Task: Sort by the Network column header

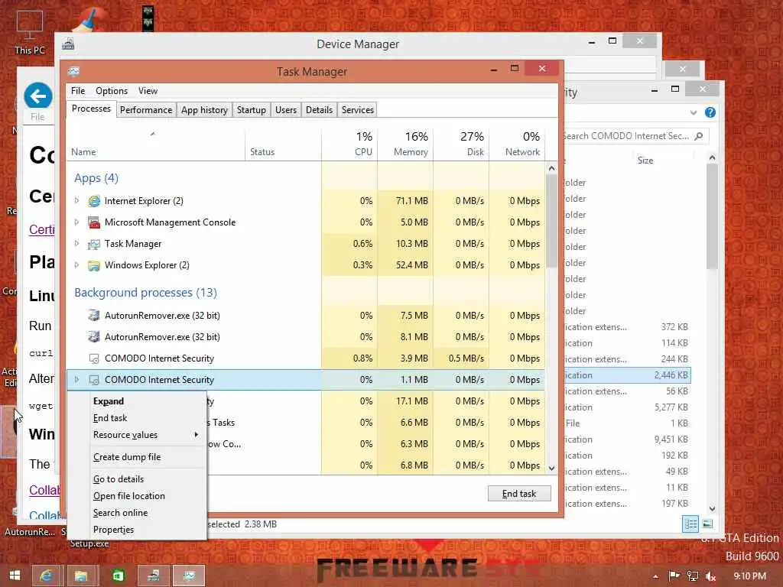Action: [518, 145]
